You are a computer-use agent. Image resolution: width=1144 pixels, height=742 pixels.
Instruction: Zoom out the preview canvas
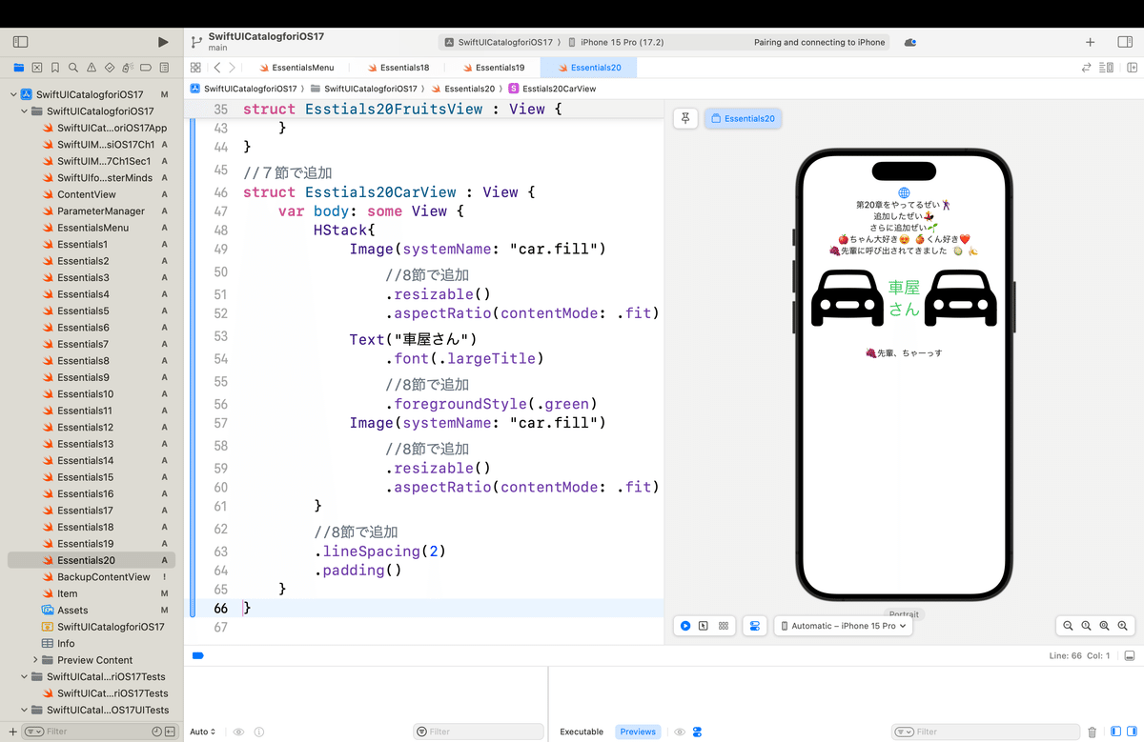(1068, 626)
